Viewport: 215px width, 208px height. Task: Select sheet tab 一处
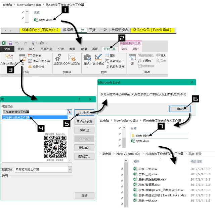[104, 30]
